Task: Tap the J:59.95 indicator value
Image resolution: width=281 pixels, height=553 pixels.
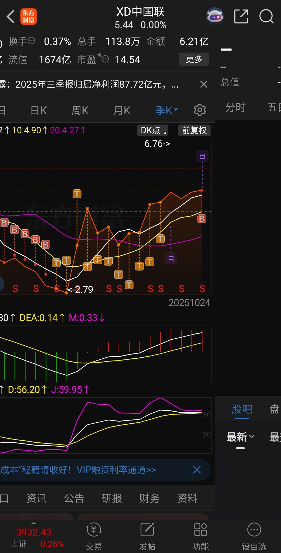Action: tap(70, 389)
